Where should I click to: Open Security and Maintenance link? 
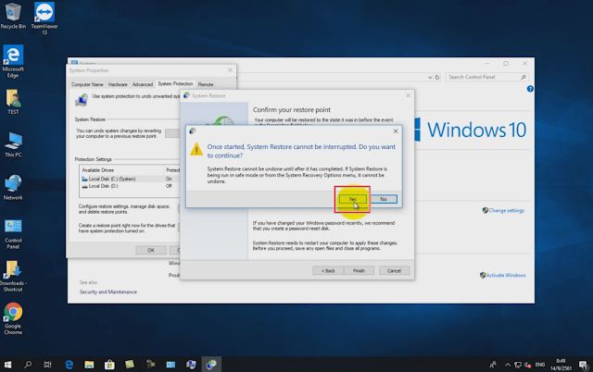click(108, 291)
